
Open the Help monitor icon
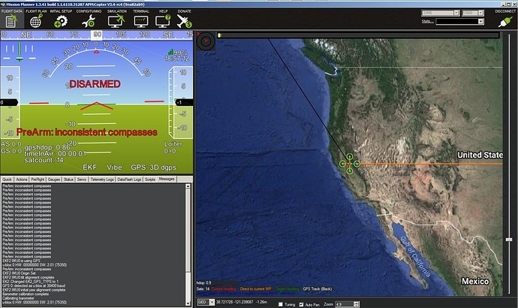(x=163, y=21)
